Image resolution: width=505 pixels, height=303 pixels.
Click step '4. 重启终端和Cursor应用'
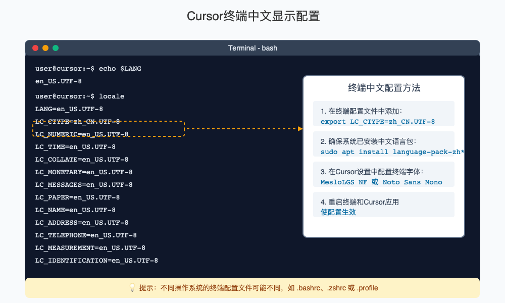pos(360,202)
